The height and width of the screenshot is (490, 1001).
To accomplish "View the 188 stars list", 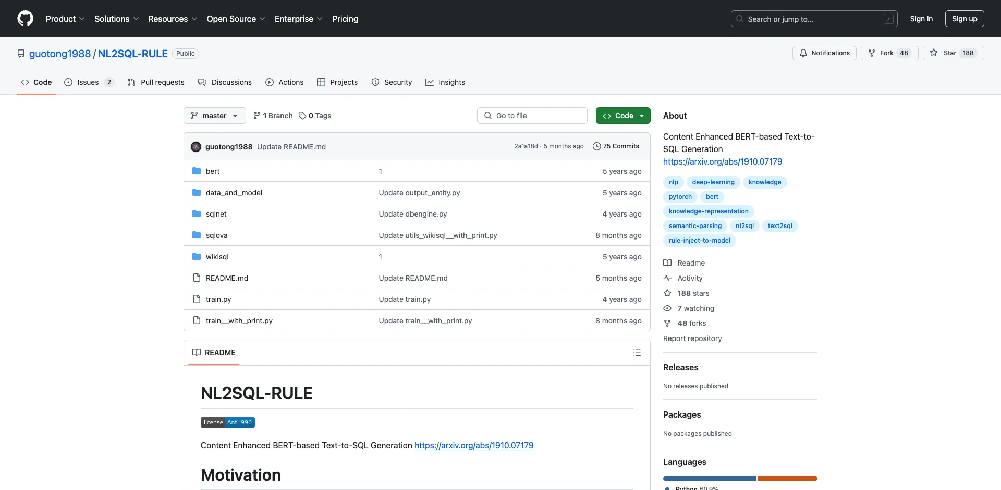I will (x=687, y=293).
